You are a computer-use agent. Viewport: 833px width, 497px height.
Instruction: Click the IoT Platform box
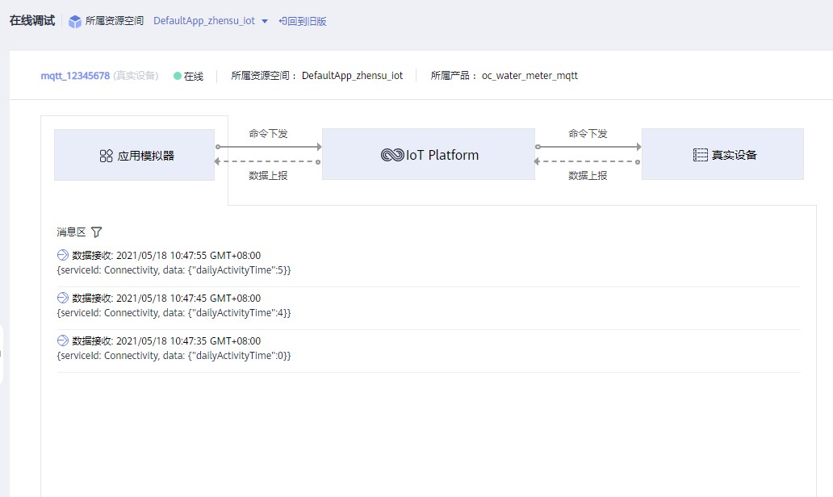pyautogui.click(x=429, y=154)
